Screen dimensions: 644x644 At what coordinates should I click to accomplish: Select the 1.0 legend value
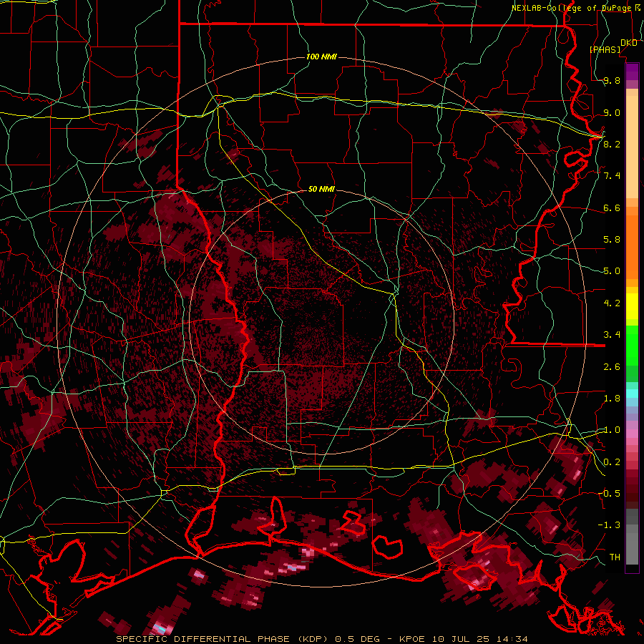612,430
